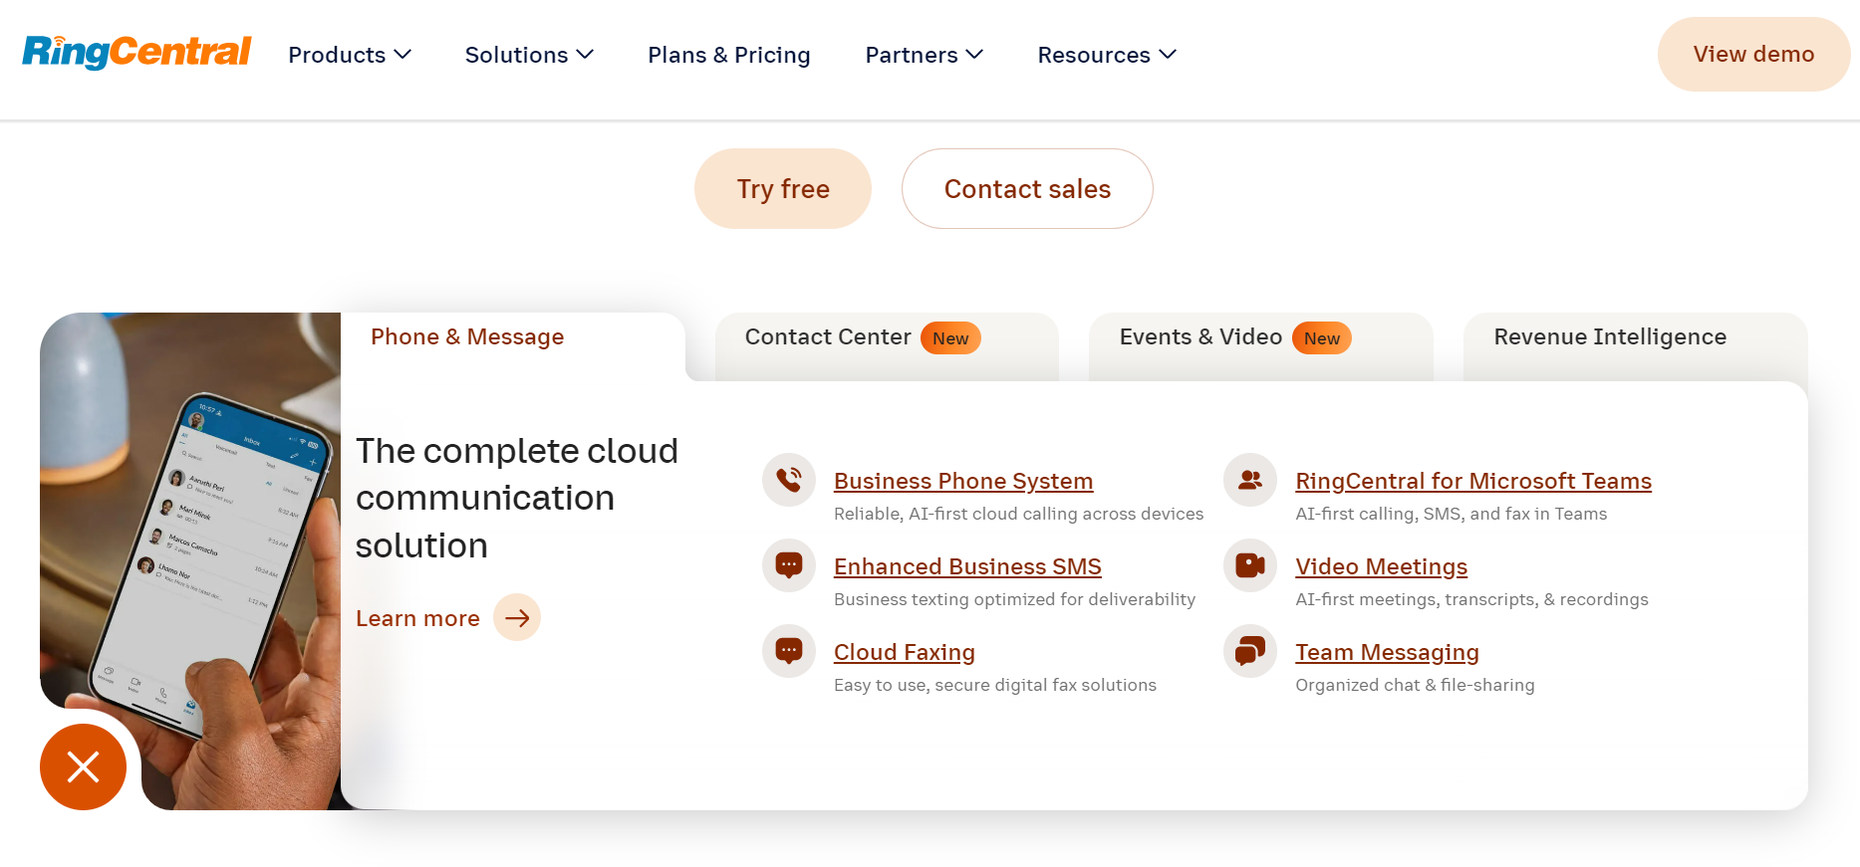
Task: Click 'Easy to use, secure digital fax solutions'
Action: (x=995, y=685)
